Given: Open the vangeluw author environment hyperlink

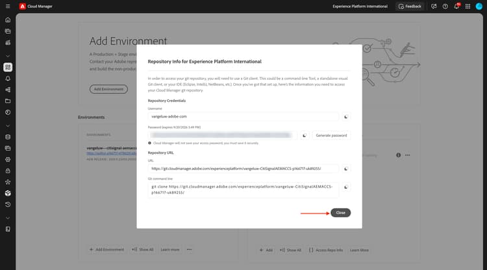Looking at the screenshot, I should (112, 153).
